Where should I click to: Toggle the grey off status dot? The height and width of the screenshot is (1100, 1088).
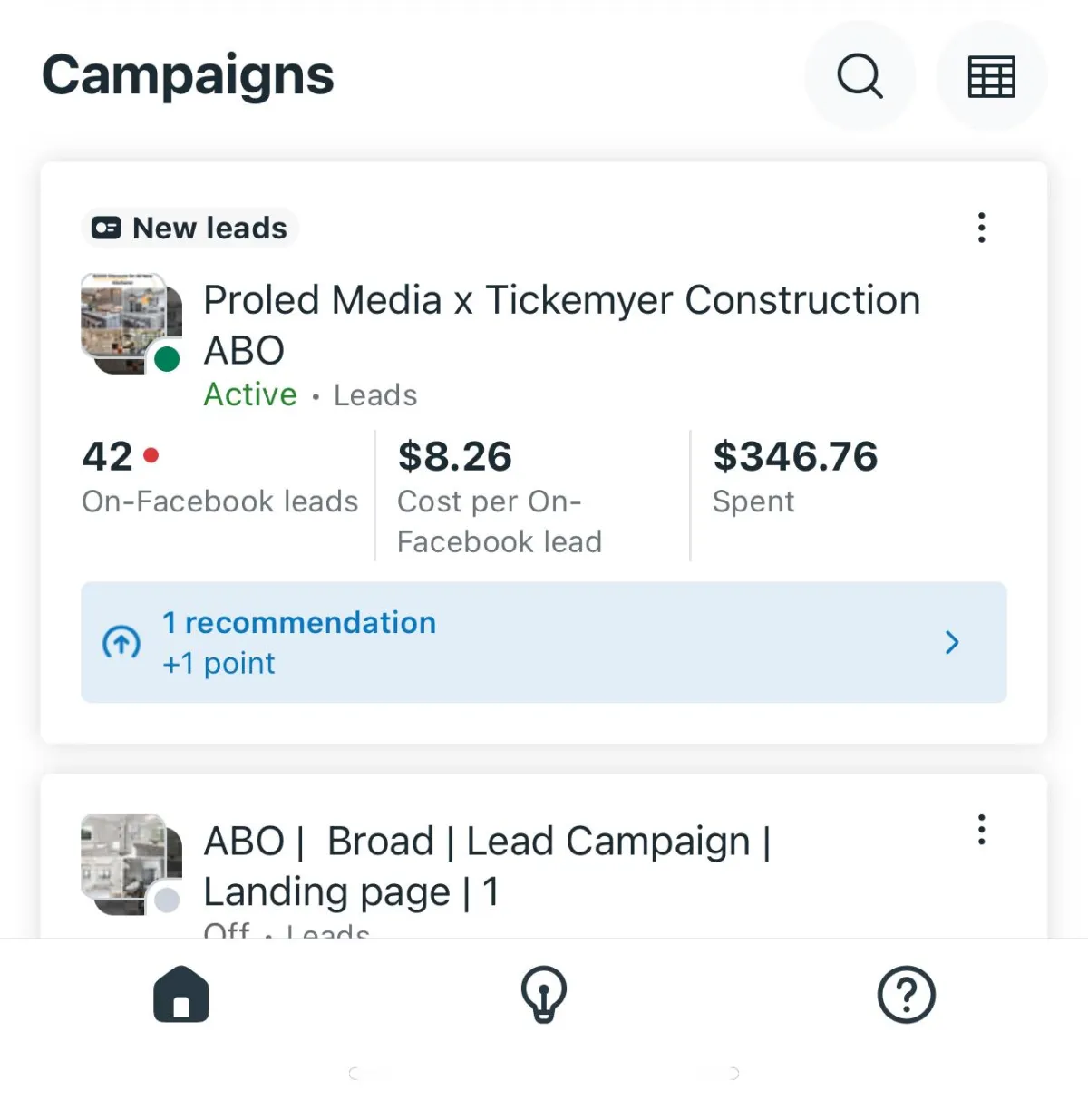[x=167, y=900]
